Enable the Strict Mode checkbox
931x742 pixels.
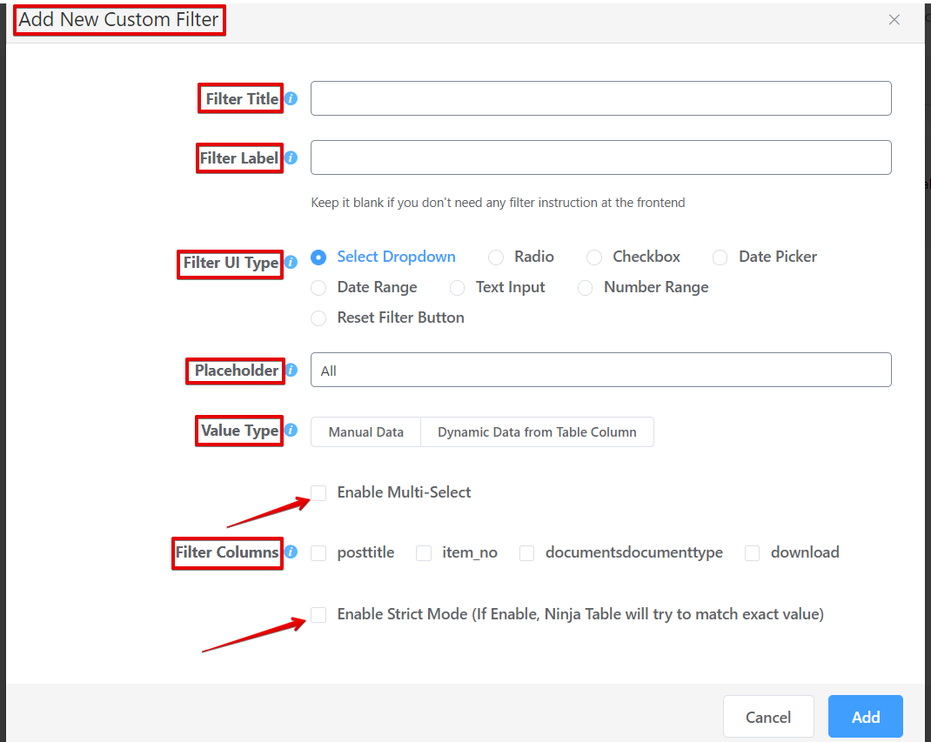pyautogui.click(x=318, y=614)
